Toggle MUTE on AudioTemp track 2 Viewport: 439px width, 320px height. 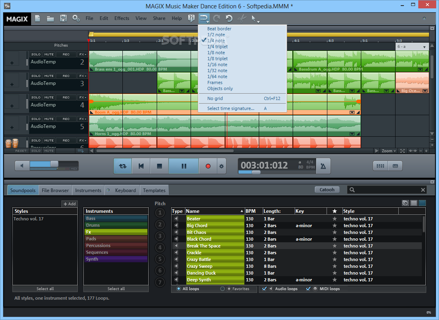pyautogui.click(x=49, y=54)
